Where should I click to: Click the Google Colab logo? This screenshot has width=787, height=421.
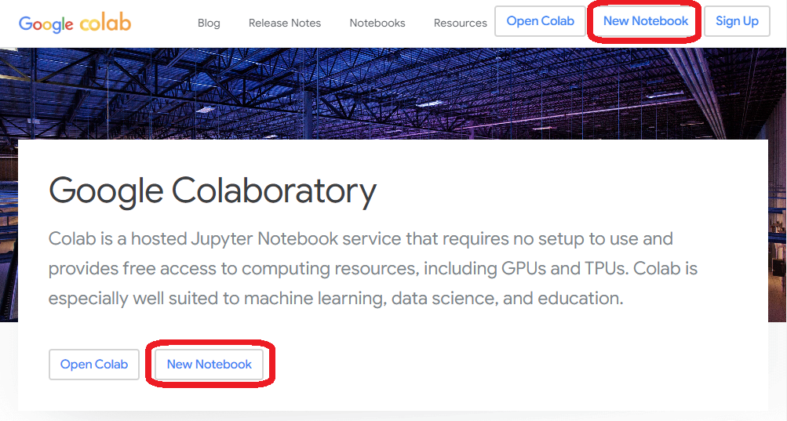75,23
